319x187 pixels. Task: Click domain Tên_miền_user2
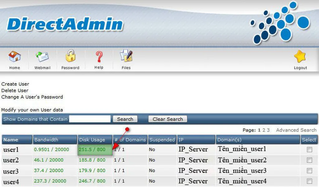pyautogui.click(x=242, y=160)
